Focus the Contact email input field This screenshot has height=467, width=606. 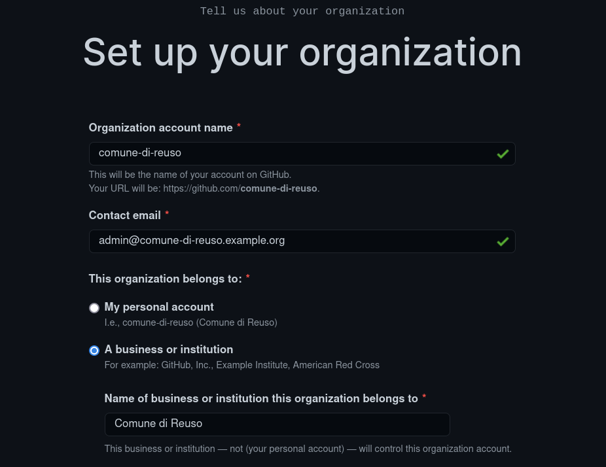[302, 241]
